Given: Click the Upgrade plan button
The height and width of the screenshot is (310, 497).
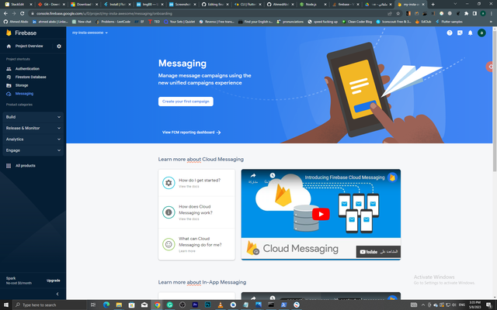Looking at the screenshot, I should pos(54,281).
